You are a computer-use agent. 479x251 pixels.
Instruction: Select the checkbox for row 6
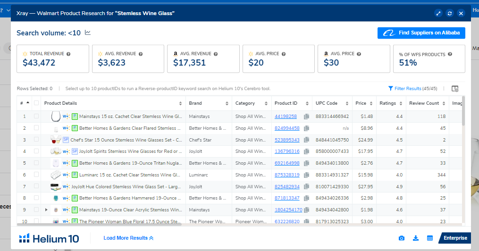pos(36,175)
